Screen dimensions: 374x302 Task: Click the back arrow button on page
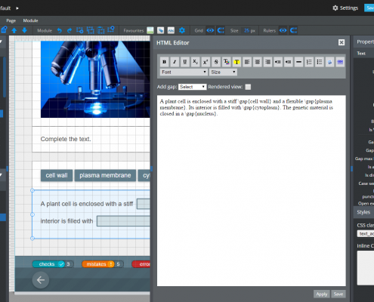(x=41, y=280)
